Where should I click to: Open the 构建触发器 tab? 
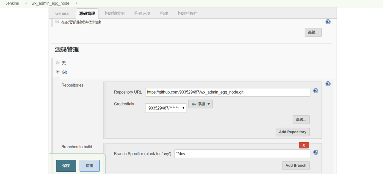[115, 13]
